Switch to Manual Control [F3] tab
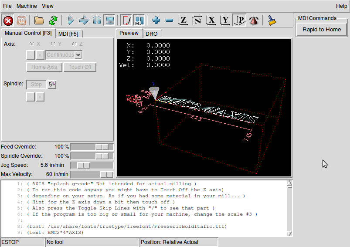This screenshot has width=350, height=247. coord(28,33)
